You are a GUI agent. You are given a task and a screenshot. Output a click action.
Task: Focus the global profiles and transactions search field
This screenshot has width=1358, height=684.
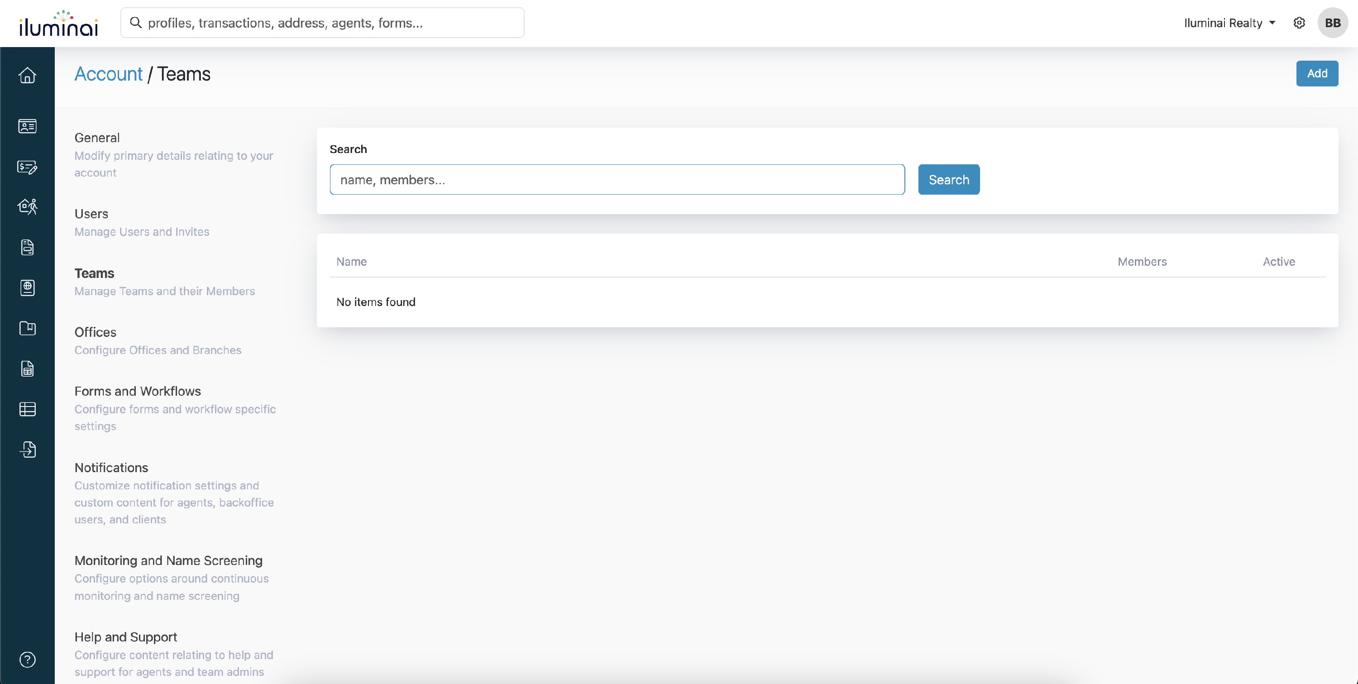pyautogui.click(x=322, y=23)
